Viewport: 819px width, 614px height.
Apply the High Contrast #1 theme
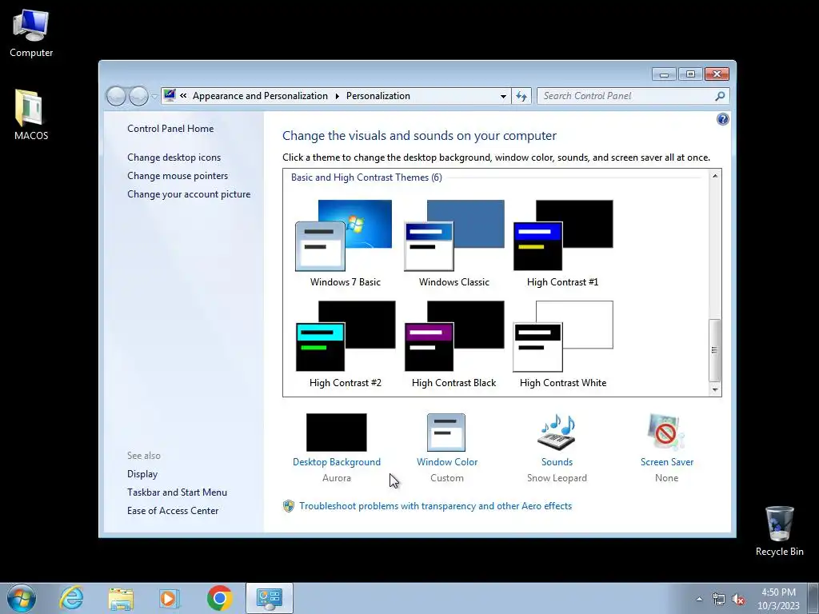click(562, 244)
